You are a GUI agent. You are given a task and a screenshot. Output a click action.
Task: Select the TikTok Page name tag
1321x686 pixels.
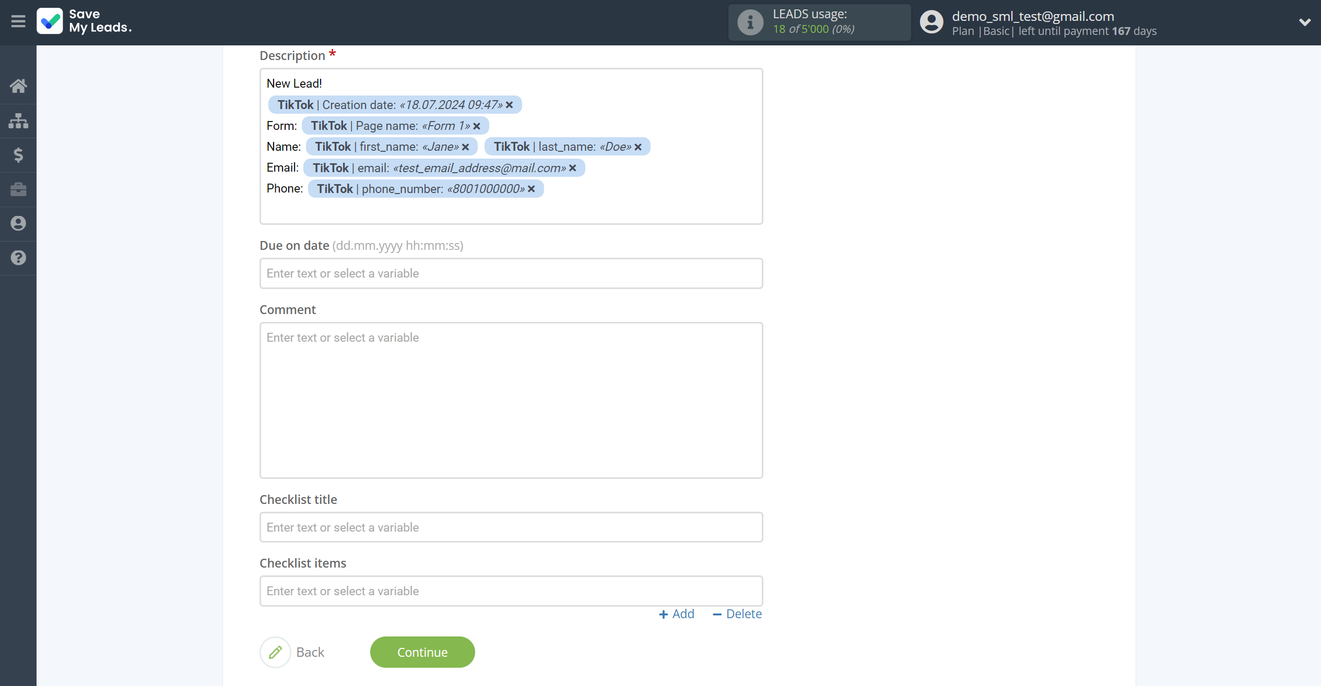[x=395, y=126]
